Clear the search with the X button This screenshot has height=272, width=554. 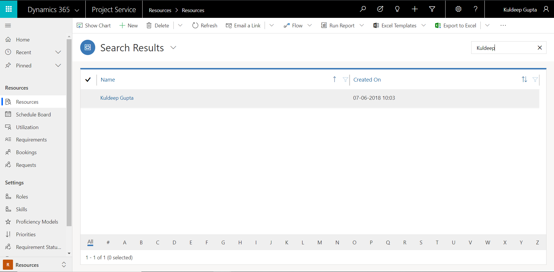point(540,48)
